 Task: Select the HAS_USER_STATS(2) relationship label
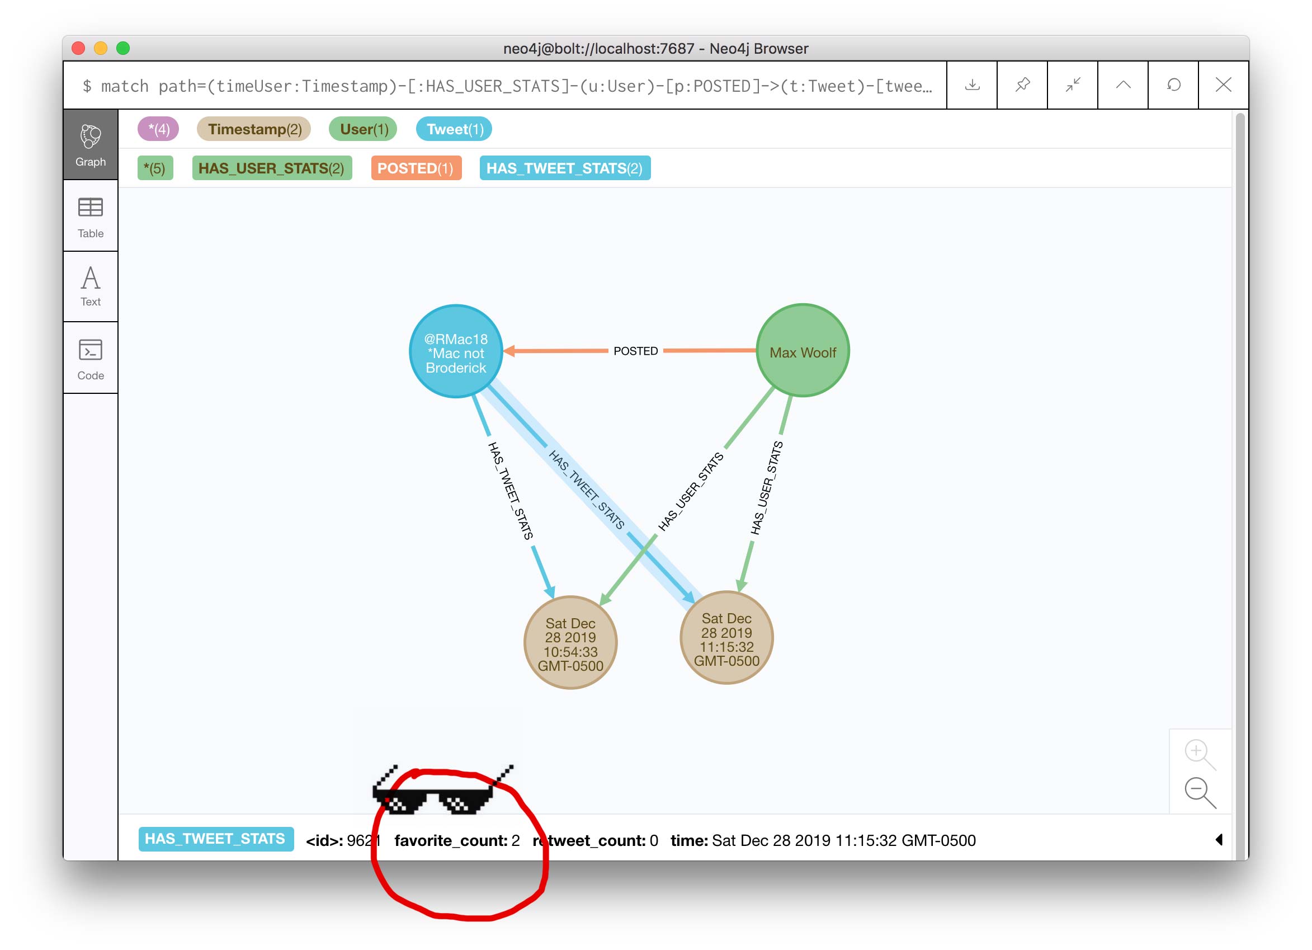pos(271,168)
